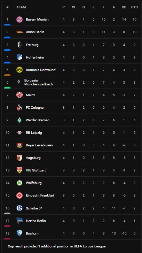Viewport: 142px width, 253px height.
Task: Open Borussia Monchengladbach team page
Action: tap(39, 82)
